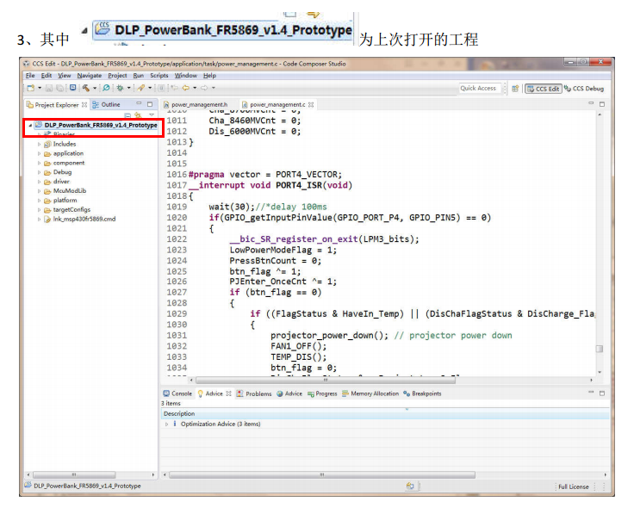The image size is (634, 514).
Task: Open the Memory Allocation tab
Action: tap(370, 393)
